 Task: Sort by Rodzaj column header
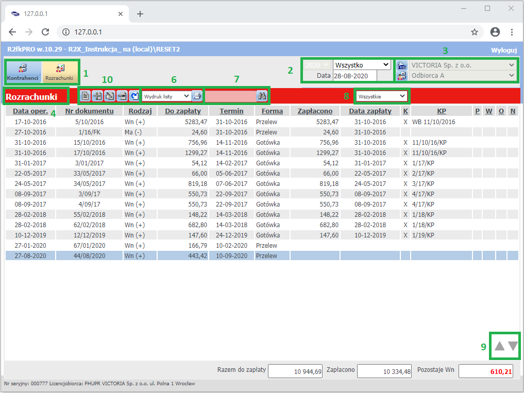pos(140,111)
